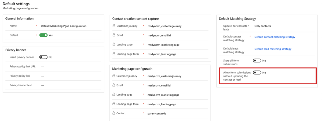
Task: Click the Privacy policy link field
Action: coord(42,76)
